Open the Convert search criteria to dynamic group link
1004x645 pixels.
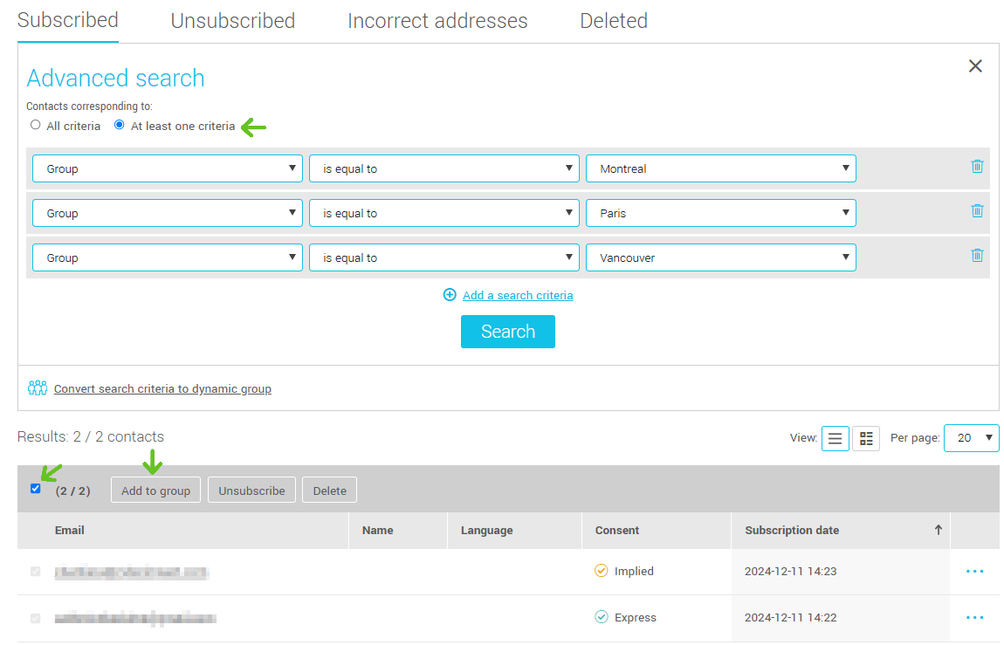162,388
